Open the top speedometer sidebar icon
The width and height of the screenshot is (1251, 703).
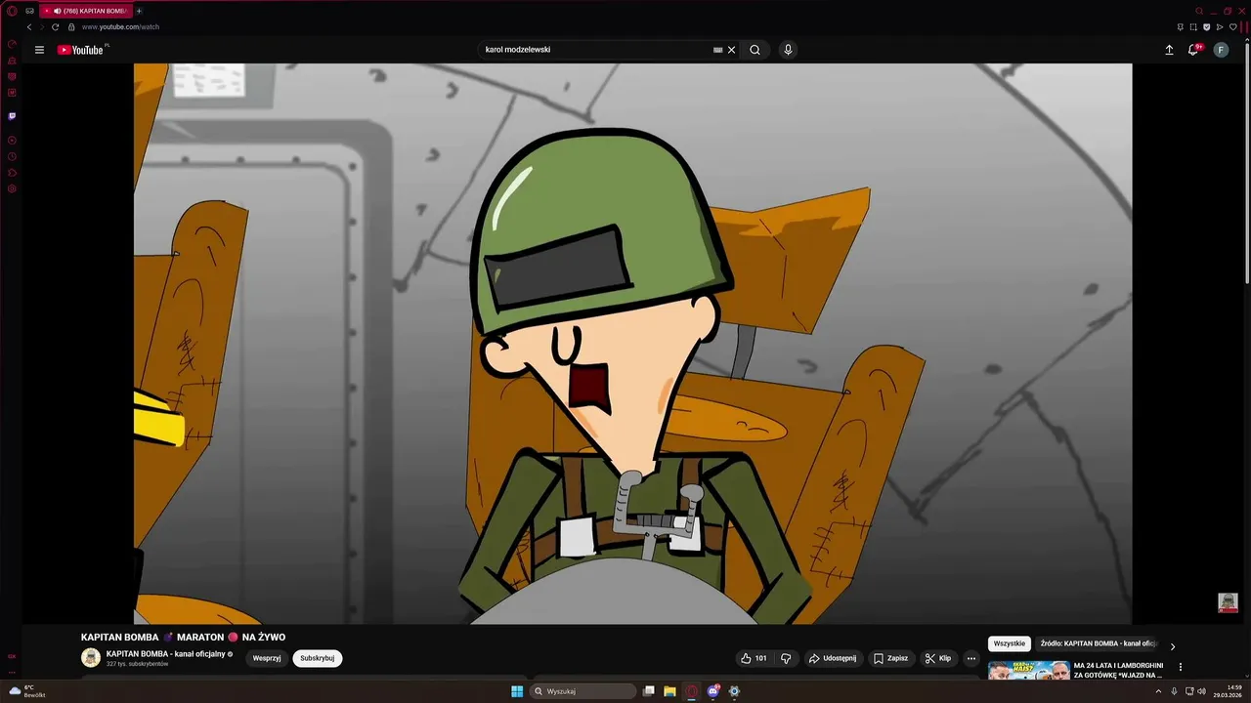[12, 44]
